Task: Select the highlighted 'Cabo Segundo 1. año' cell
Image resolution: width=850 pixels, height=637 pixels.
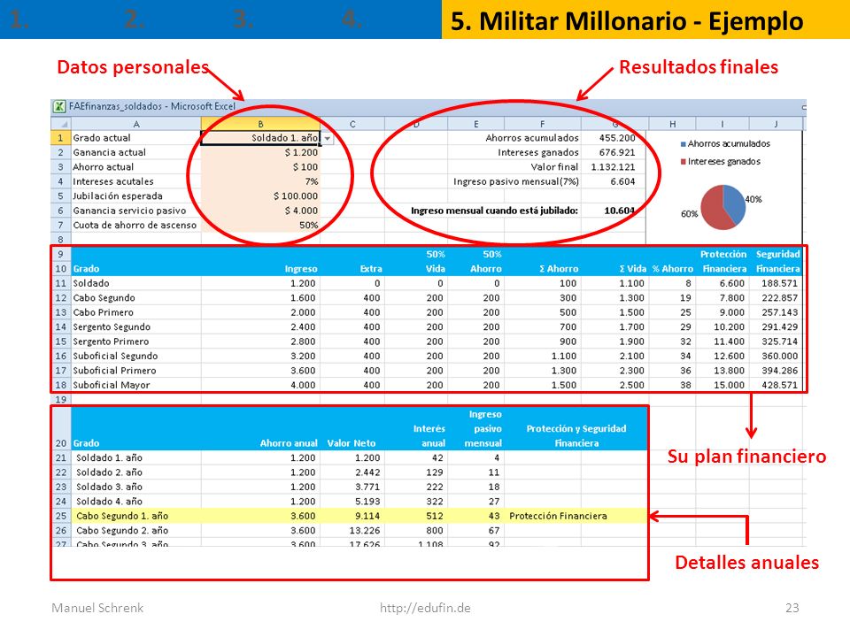Action: pos(135,516)
